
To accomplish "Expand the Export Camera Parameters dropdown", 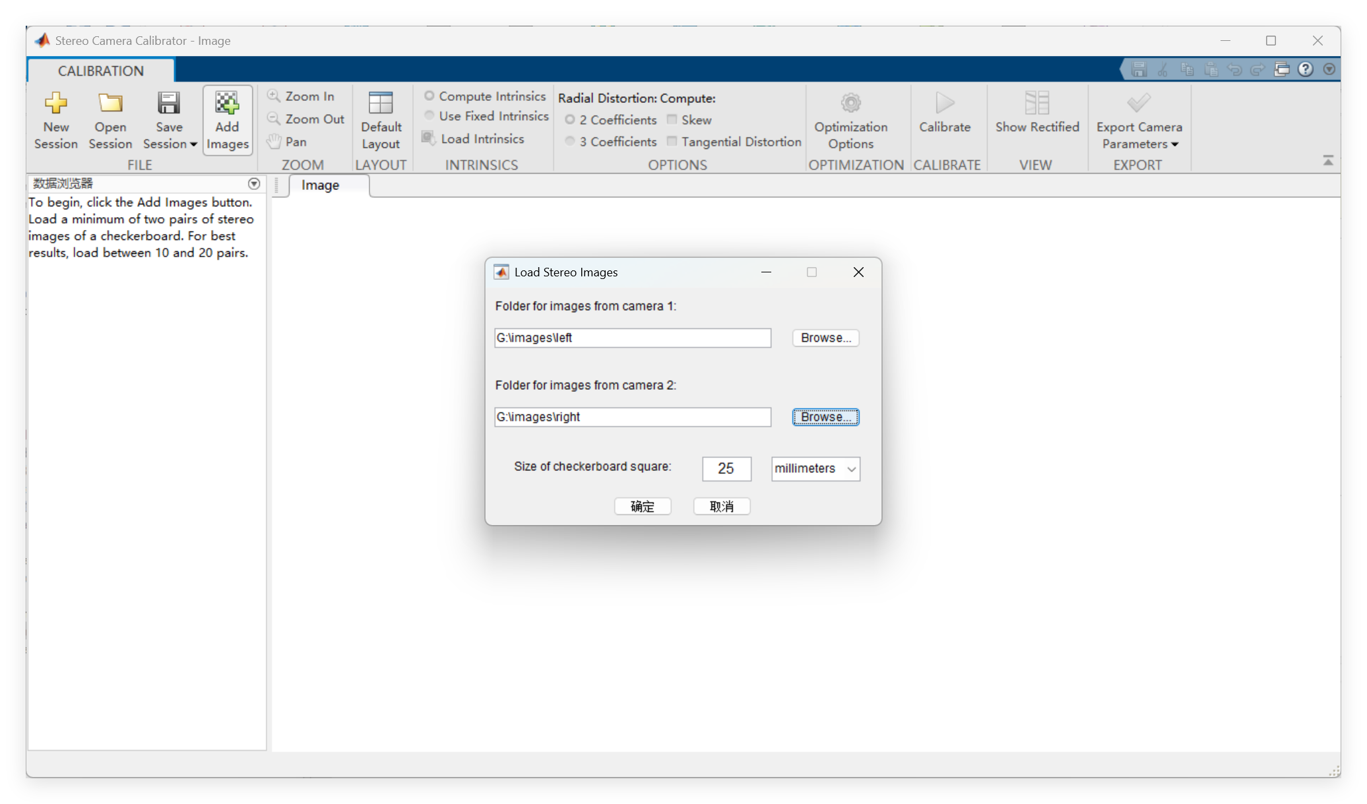I will [1174, 144].
